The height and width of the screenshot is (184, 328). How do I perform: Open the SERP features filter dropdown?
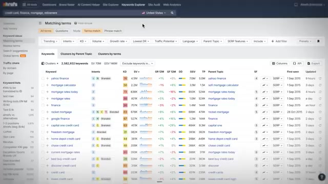238,41
